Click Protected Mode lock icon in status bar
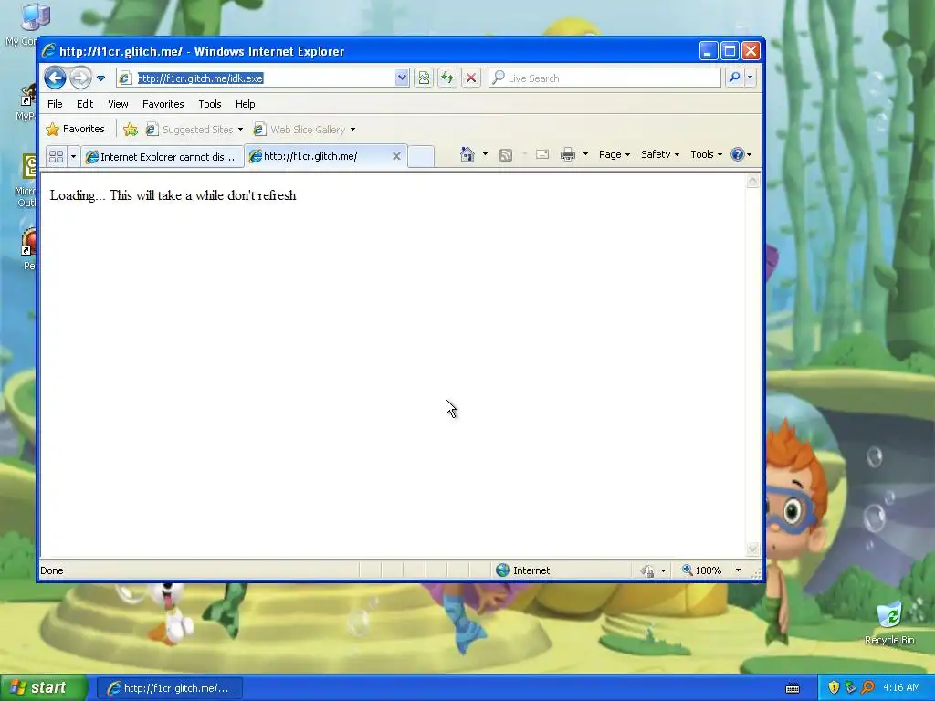 [x=647, y=571]
